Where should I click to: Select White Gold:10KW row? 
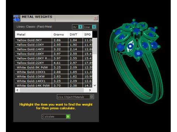coord(54,76)
